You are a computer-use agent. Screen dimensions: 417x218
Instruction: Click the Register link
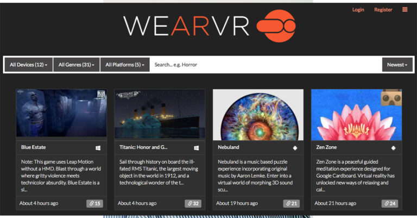point(383,10)
